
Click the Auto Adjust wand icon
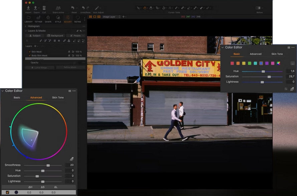coord(97,8)
